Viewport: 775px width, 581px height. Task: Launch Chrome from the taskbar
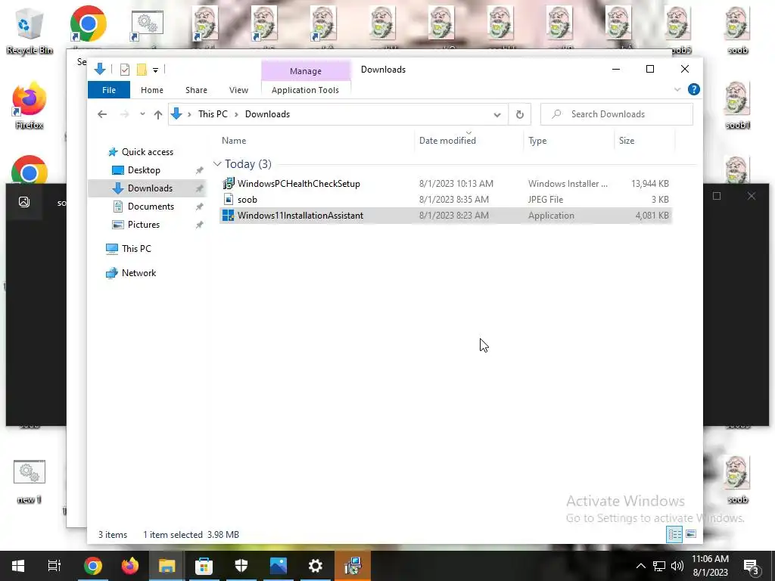(x=93, y=566)
